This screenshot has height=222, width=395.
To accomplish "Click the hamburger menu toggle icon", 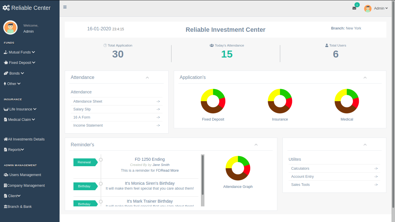I will (65, 7).
